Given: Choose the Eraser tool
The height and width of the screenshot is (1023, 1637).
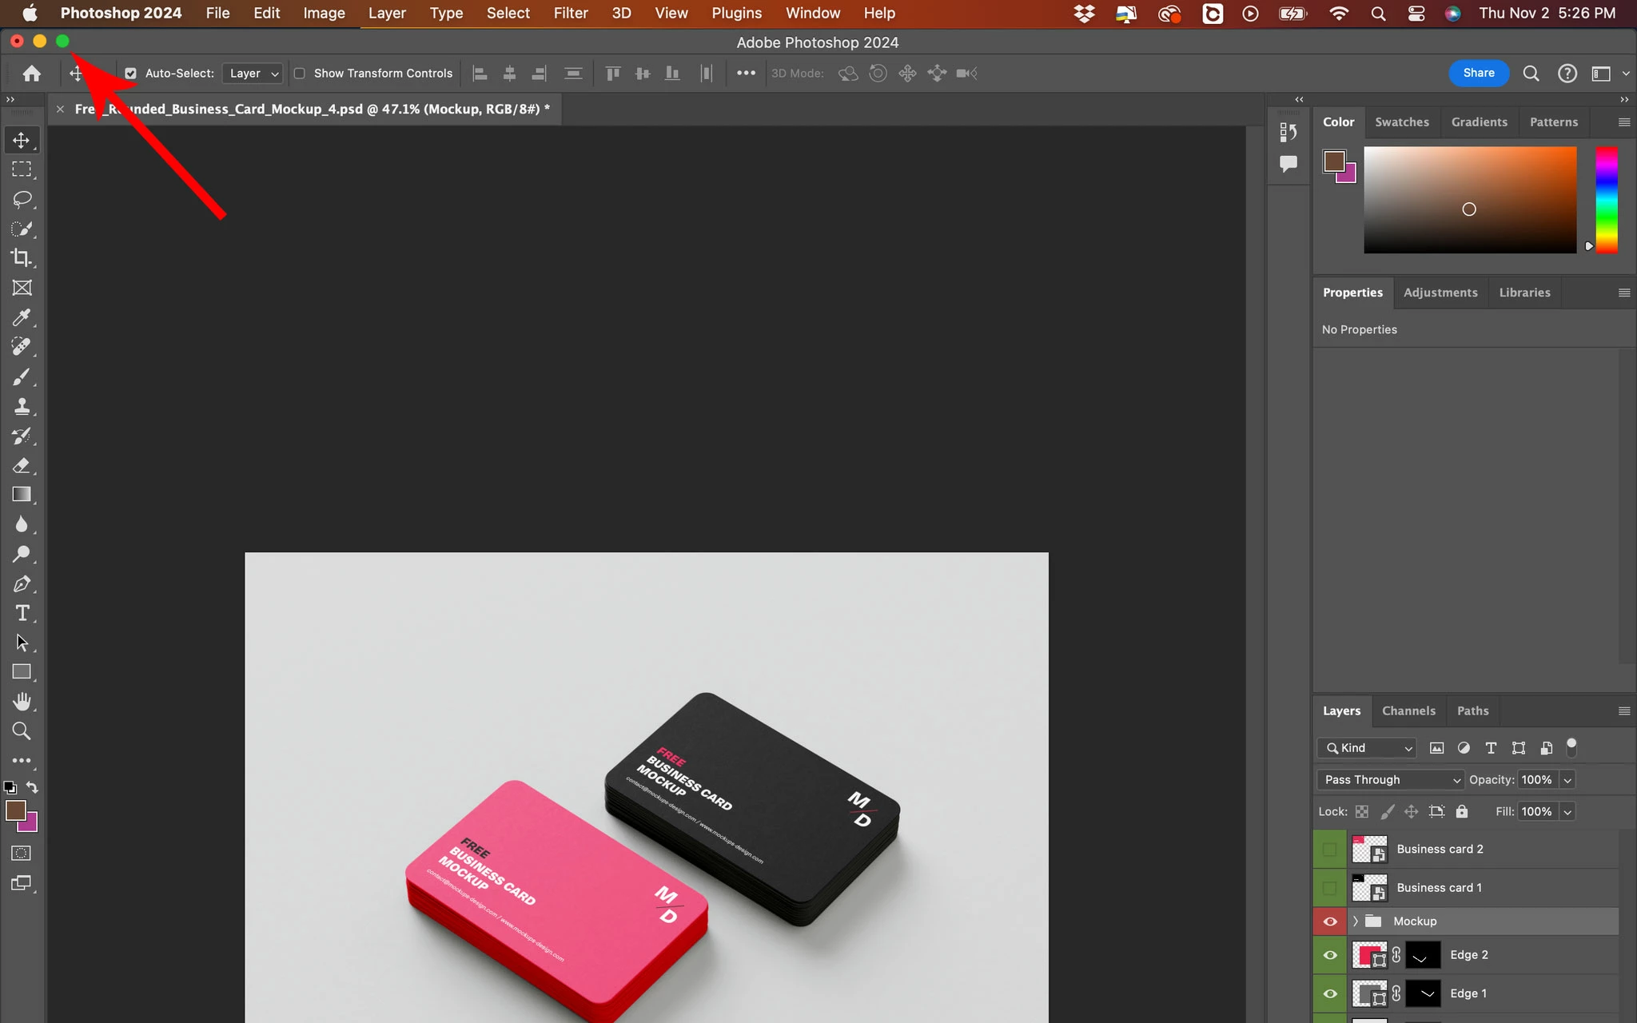Looking at the screenshot, I should click(22, 465).
